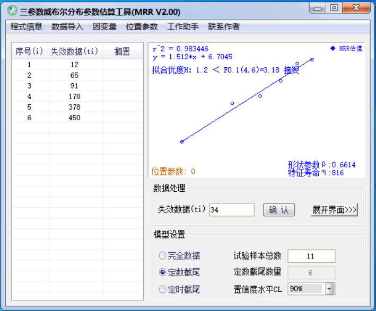This screenshot has width=376, height=311.
Task: Click the 失效数据(ti) input field
Action: (232, 210)
